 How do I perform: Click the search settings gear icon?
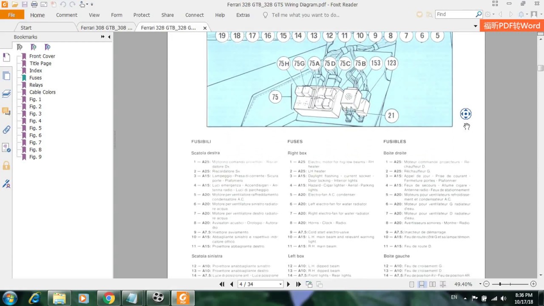click(488, 14)
